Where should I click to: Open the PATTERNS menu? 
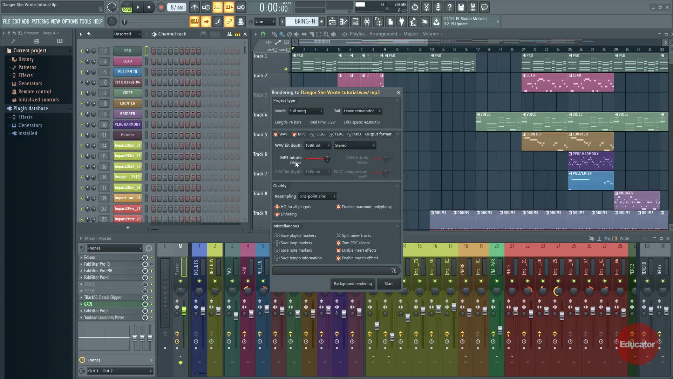tap(40, 22)
